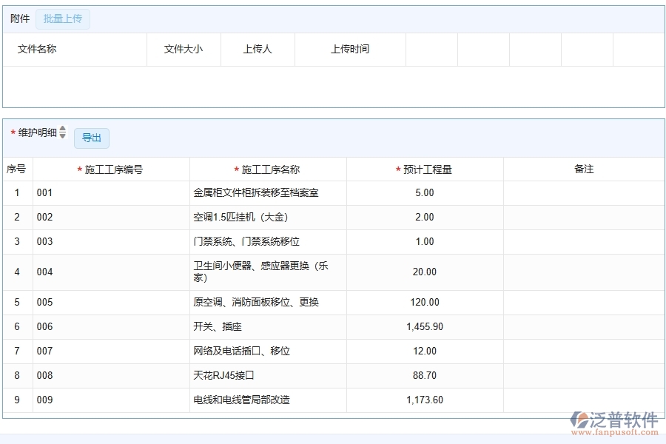Click the 批量上传 (batch upload) button
Viewport: 666px width, 444px height.
[62, 19]
